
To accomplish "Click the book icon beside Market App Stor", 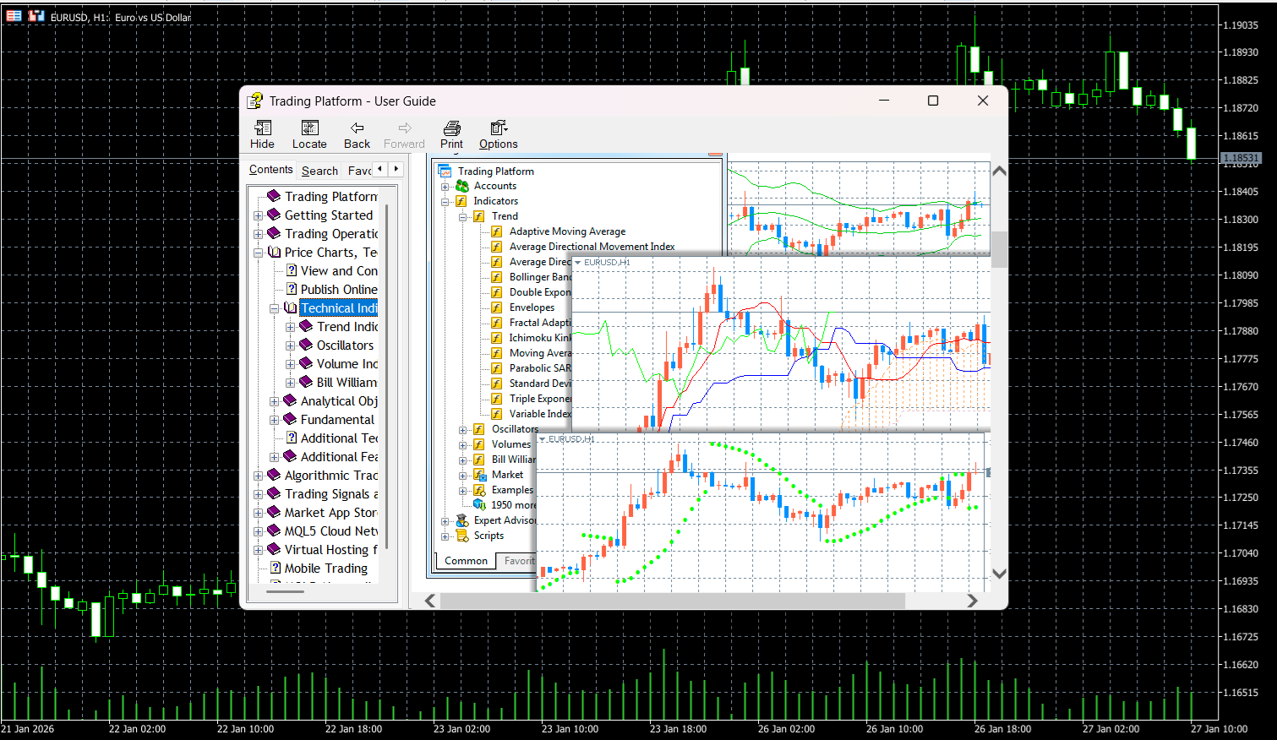I will tap(274, 512).
